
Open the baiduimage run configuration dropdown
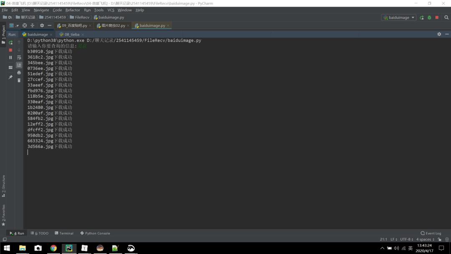[x=398, y=18]
